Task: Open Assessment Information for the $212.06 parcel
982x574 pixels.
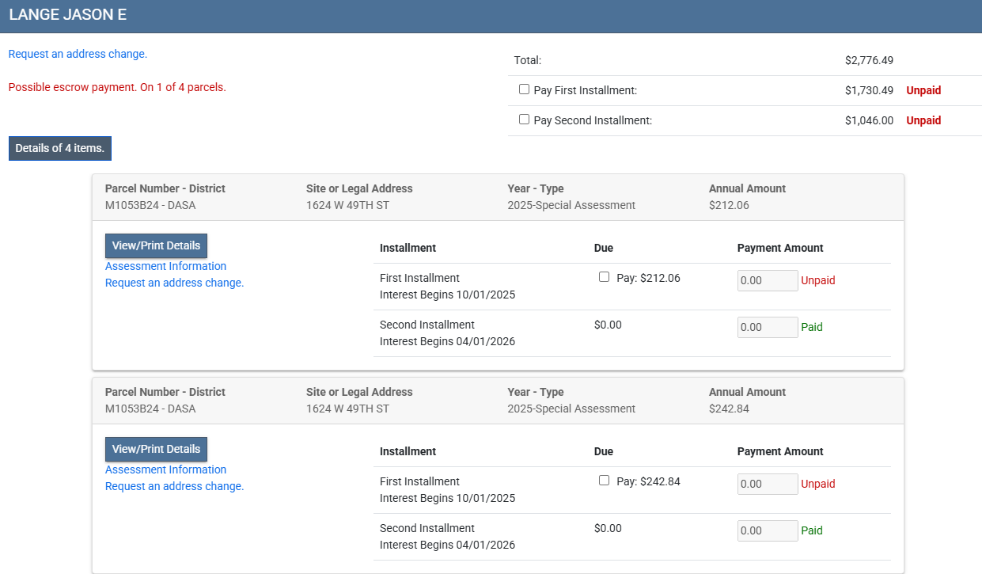Action: (x=165, y=267)
